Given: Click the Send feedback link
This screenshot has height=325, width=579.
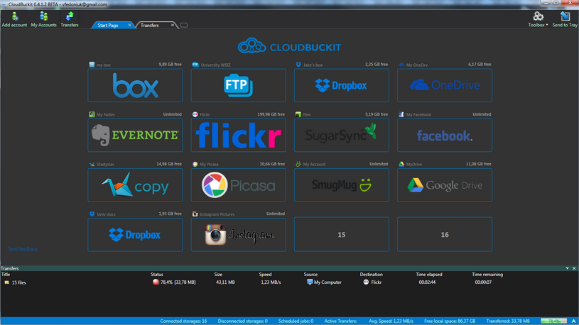Looking at the screenshot, I should (x=23, y=249).
